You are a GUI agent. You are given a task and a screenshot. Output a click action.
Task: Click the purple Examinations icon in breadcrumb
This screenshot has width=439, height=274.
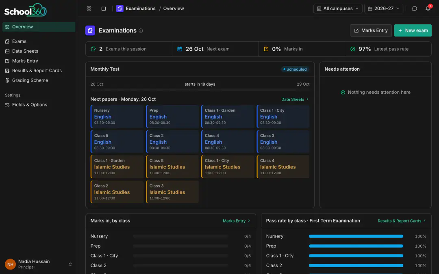(x=120, y=9)
